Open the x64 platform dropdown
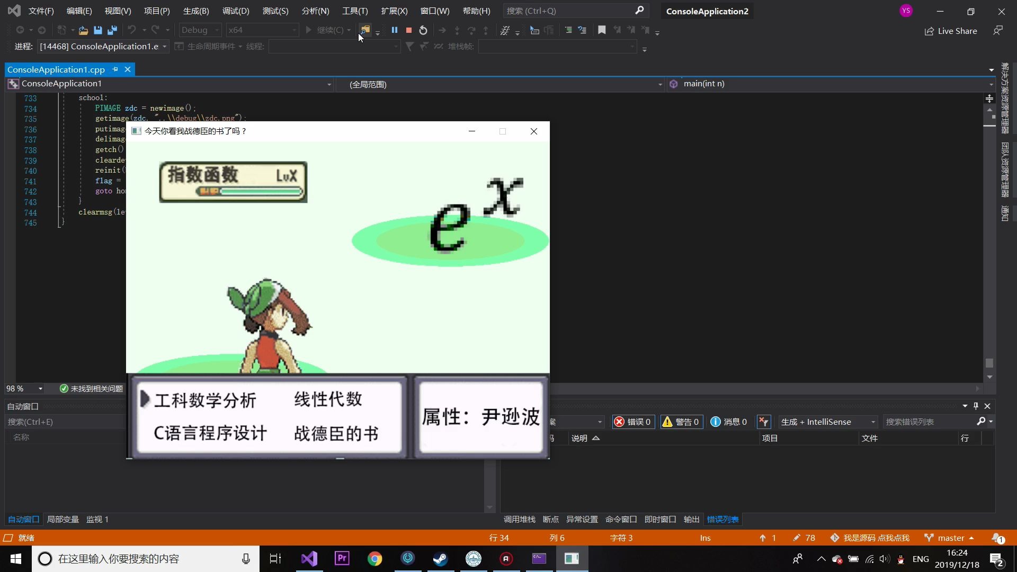The image size is (1017, 572). pos(262,30)
